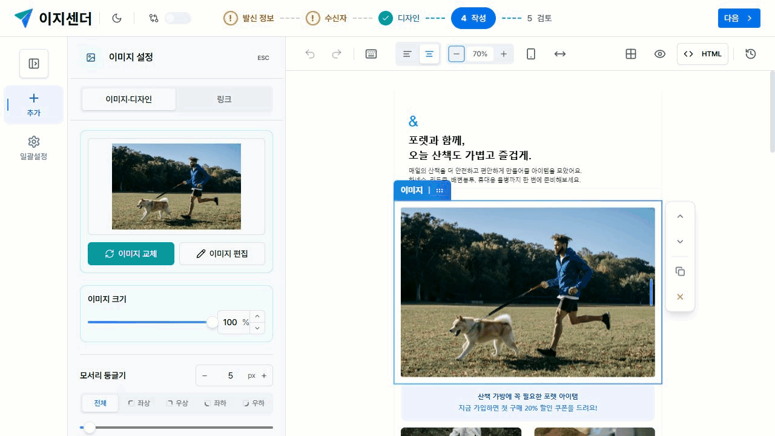
Task: Toggle dark mode moon icon
Action: (x=117, y=18)
